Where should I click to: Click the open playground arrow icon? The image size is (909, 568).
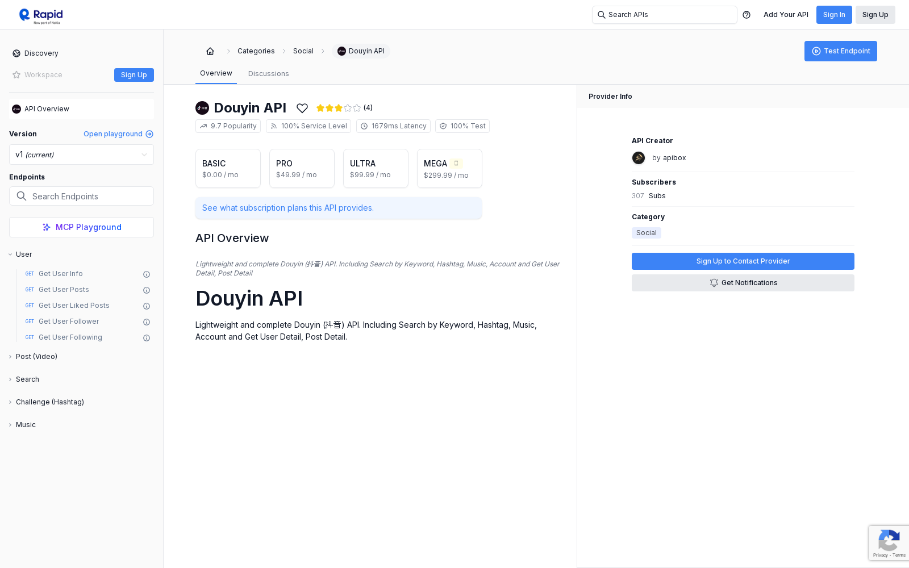[x=149, y=134]
